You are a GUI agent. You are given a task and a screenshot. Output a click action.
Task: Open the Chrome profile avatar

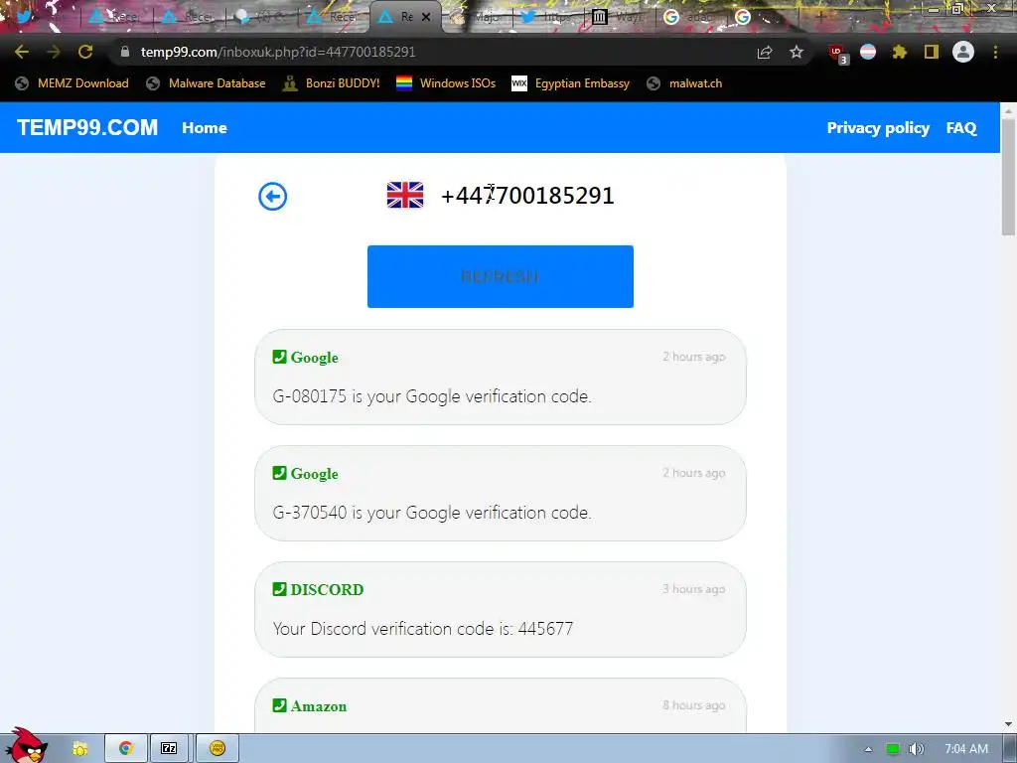[963, 52]
